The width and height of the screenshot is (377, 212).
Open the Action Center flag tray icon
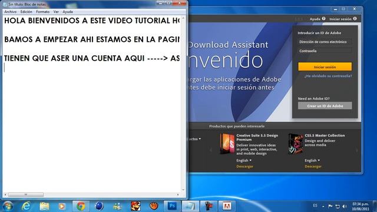point(330,206)
